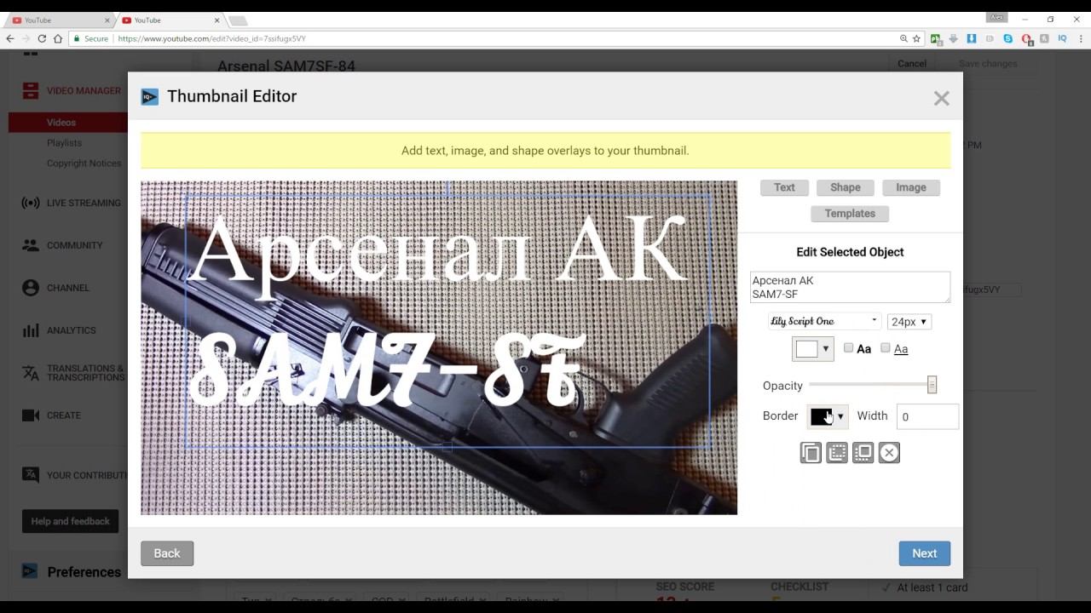Click browser reload icon

click(42, 39)
